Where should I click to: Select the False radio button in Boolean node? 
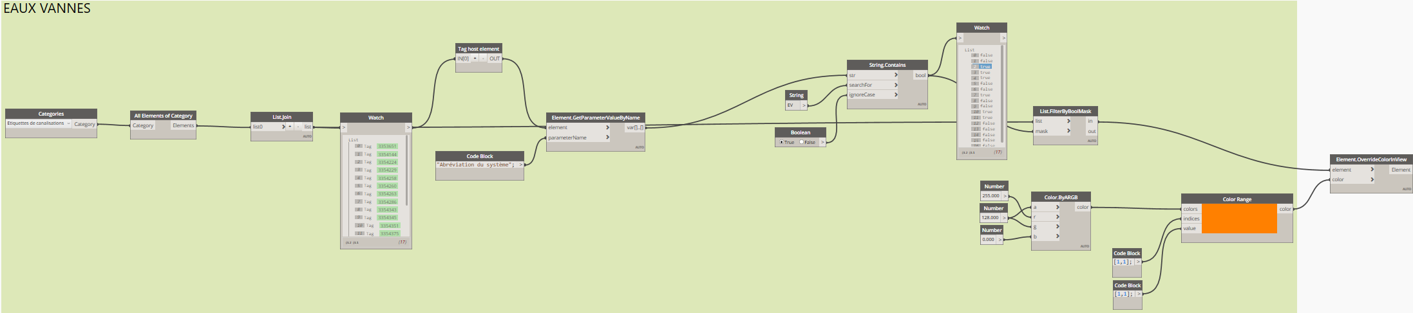click(x=801, y=142)
